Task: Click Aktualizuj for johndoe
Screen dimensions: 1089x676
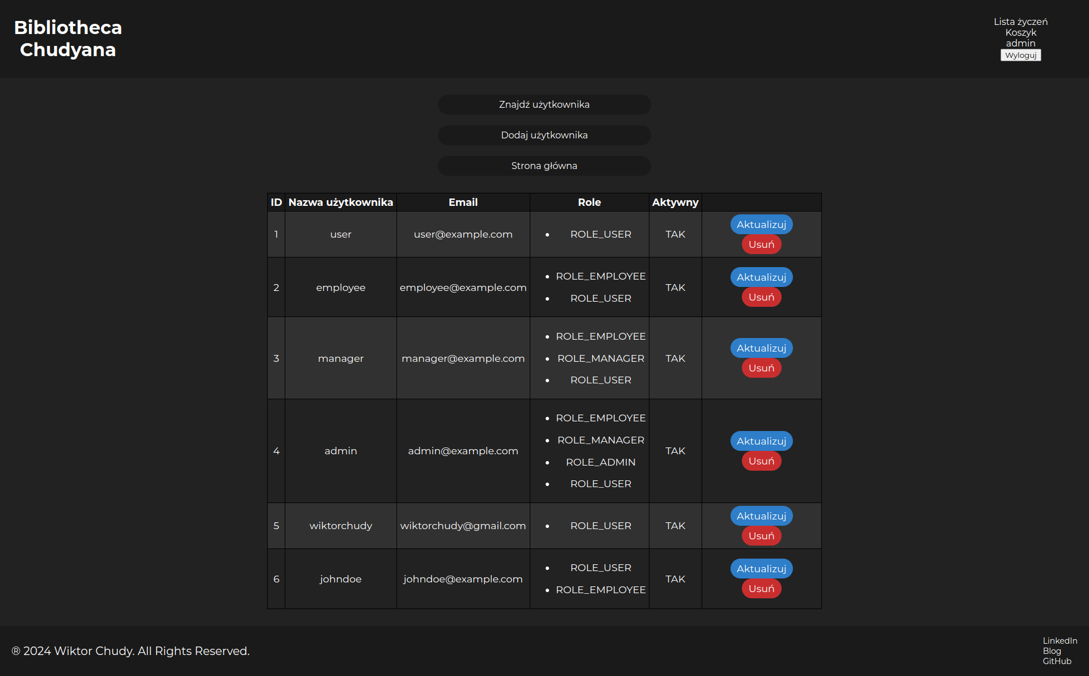Action: [761, 569]
